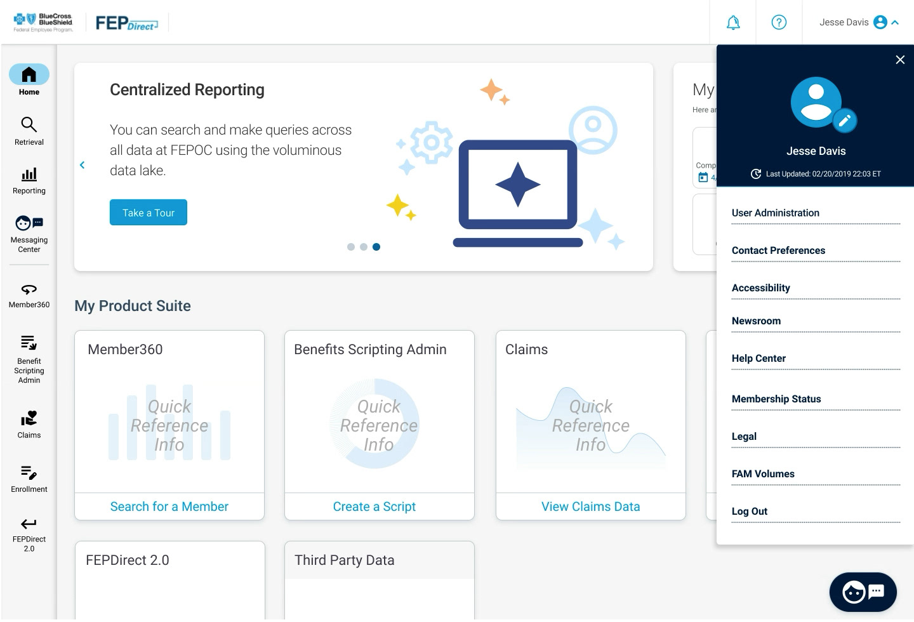Viewport: 914px width, 622px height.
Task: Open Accessibility menu item
Action: 816,288
